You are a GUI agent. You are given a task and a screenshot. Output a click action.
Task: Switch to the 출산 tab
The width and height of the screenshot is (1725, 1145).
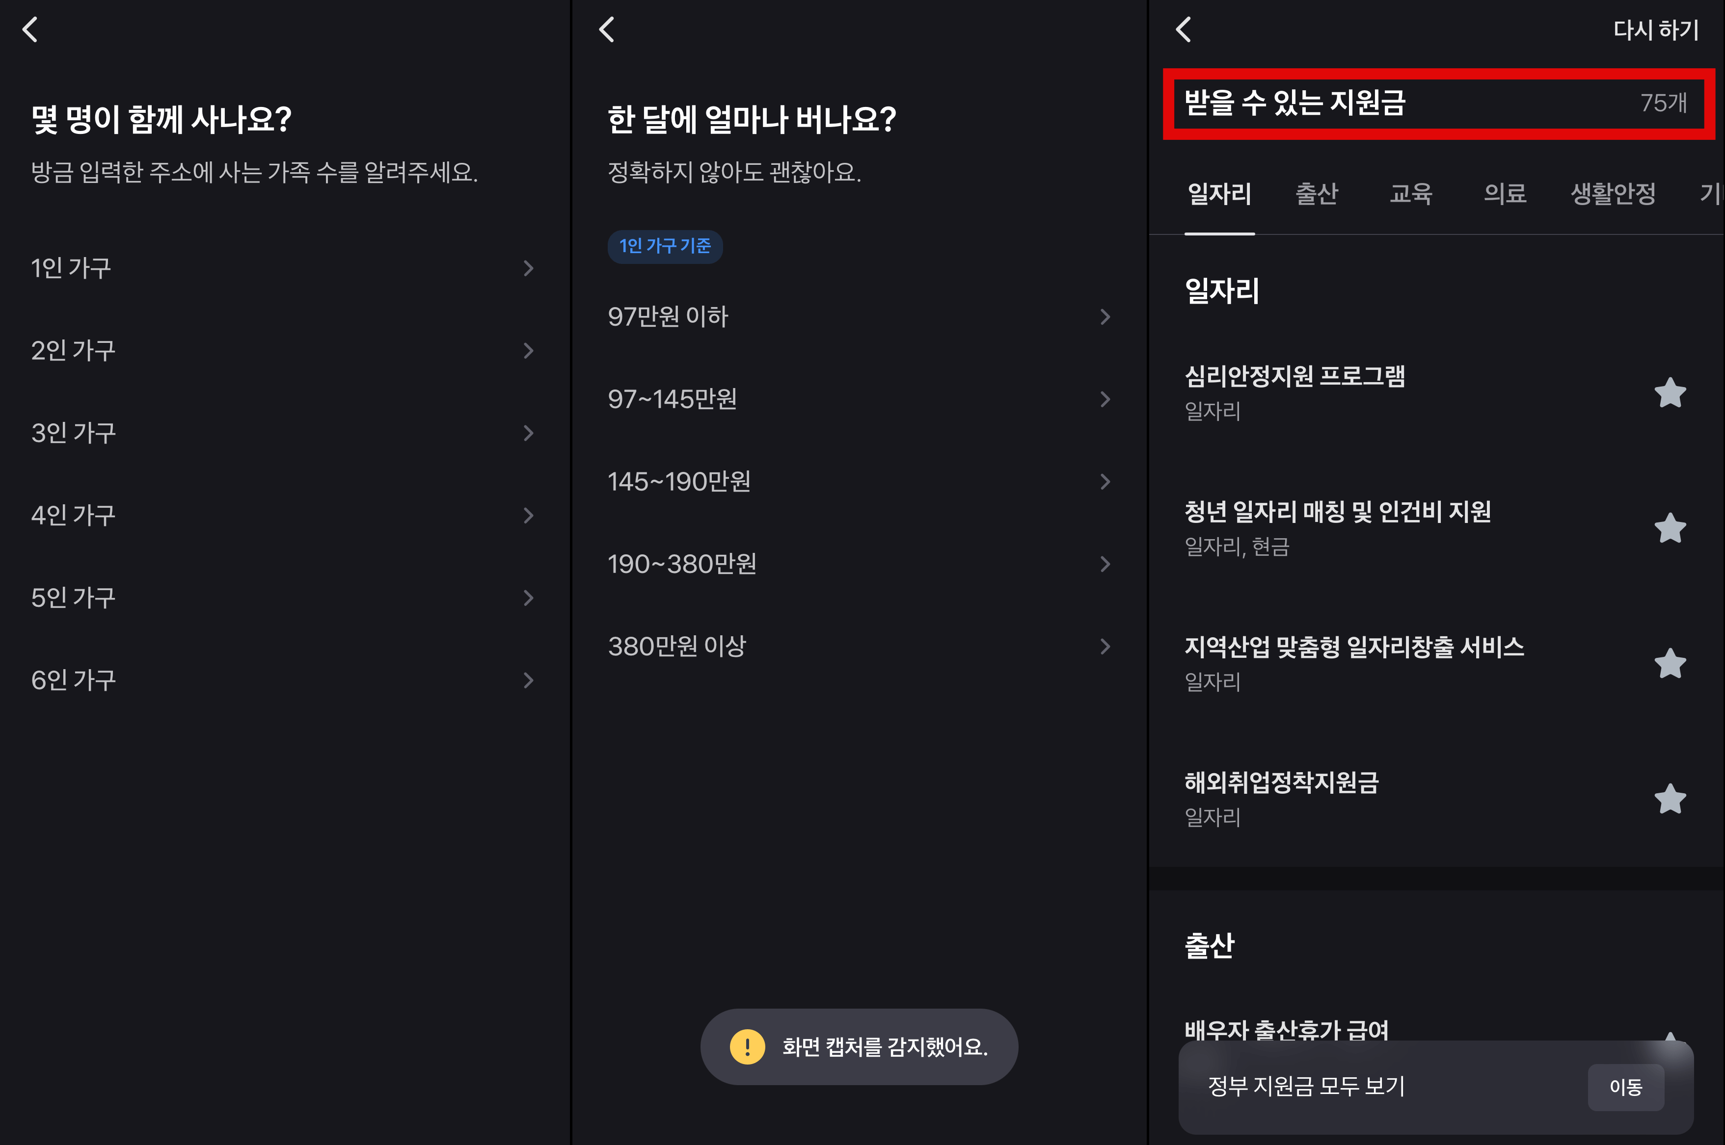click(1317, 193)
